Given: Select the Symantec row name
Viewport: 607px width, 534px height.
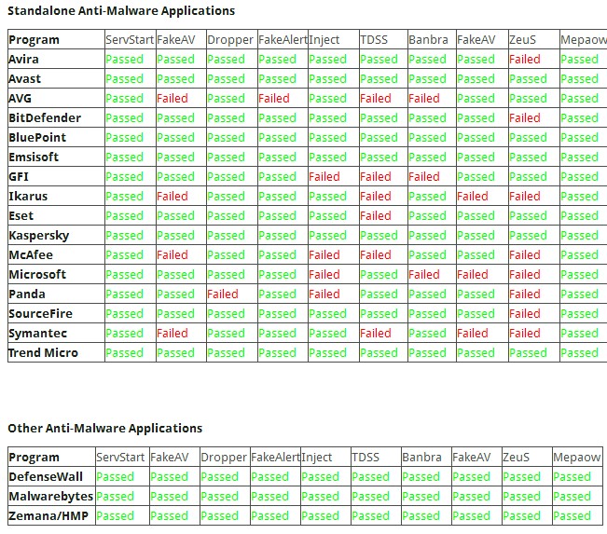Looking at the screenshot, I should point(37,334).
